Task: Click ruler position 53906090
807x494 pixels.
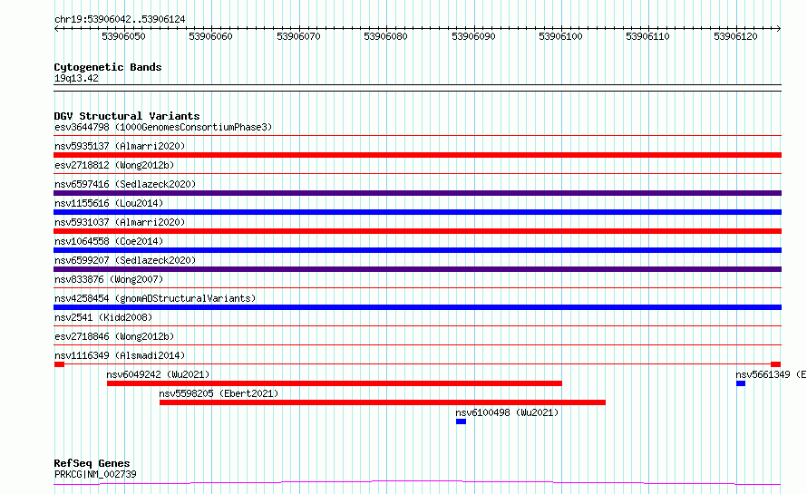Action: [473, 36]
